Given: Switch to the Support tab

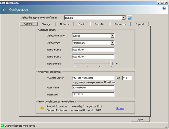Looking at the screenshot, I should pos(140,24).
